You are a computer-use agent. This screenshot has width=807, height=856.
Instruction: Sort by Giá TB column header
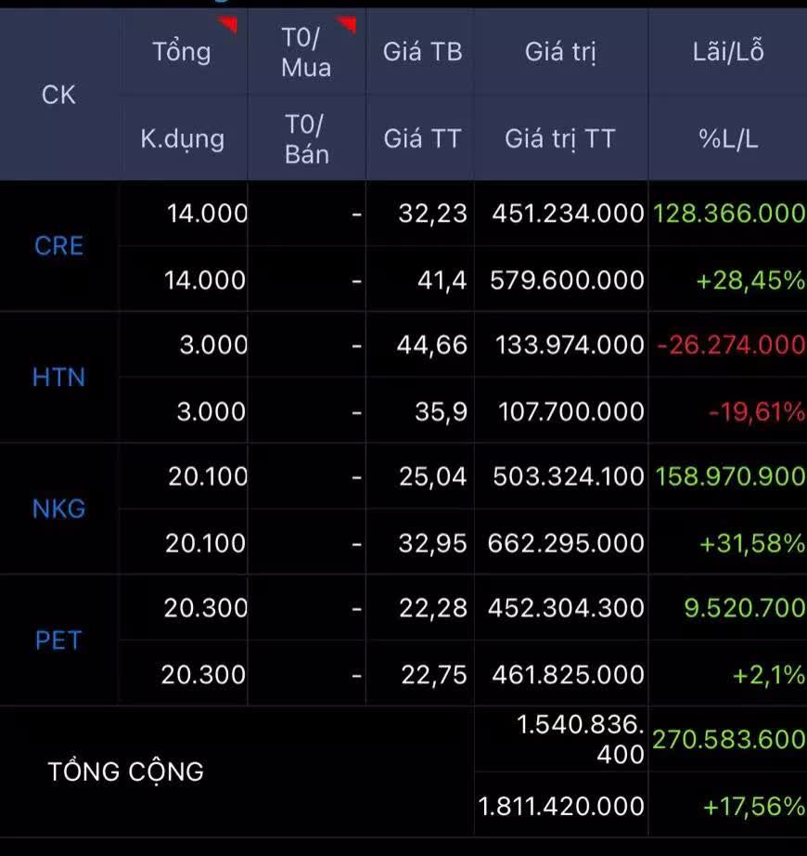coord(423,52)
